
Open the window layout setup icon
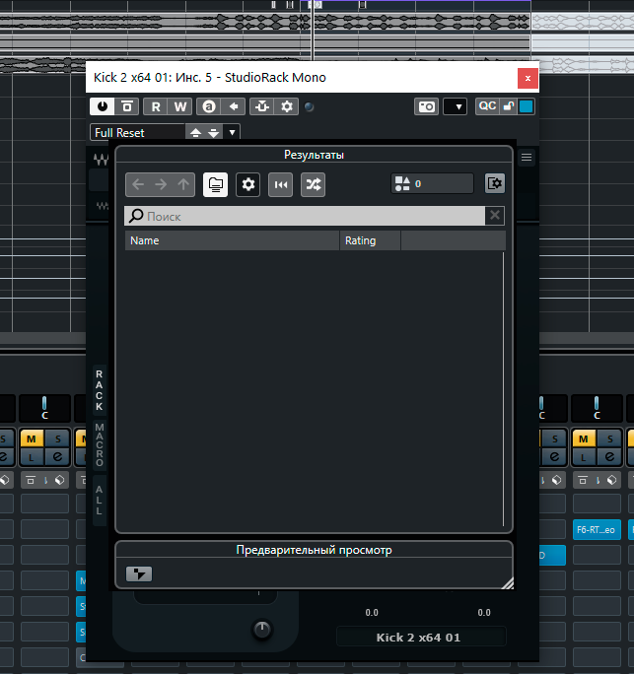tap(495, 184)
